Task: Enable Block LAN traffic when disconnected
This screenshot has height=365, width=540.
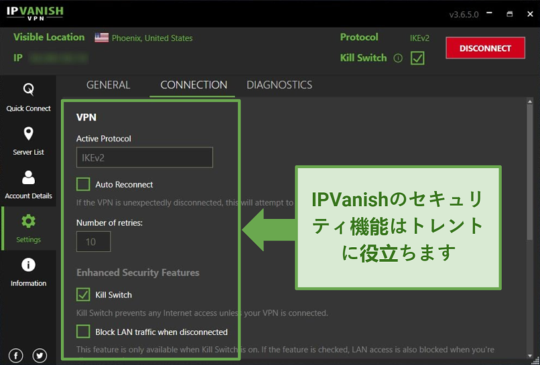Action: (x=83, y=332)
